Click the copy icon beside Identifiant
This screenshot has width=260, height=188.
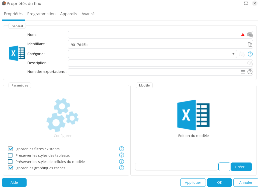pos(250,44)
